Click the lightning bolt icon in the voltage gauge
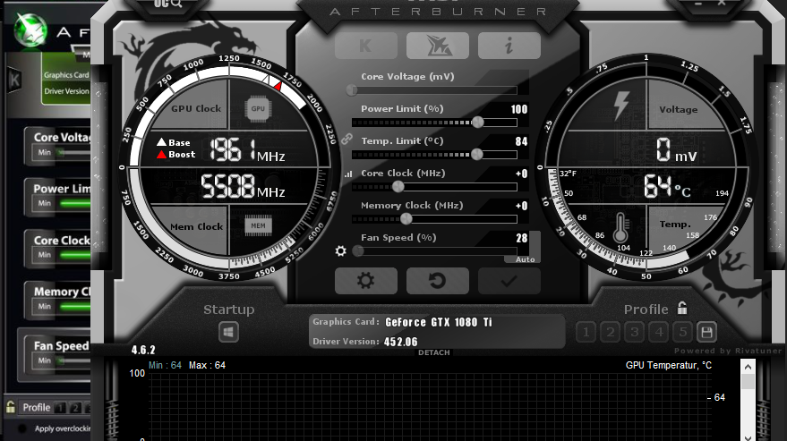 [x=621, y=106]
